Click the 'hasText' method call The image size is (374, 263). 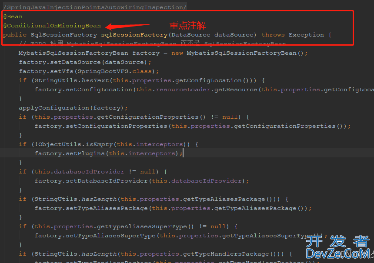point(95,80)
